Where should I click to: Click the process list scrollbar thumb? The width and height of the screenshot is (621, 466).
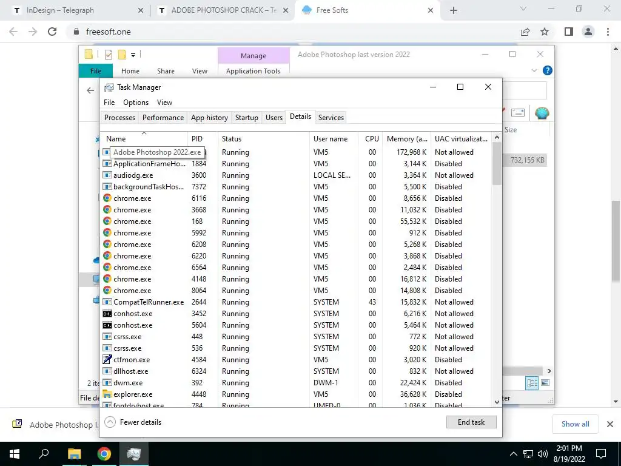point(497,164)
